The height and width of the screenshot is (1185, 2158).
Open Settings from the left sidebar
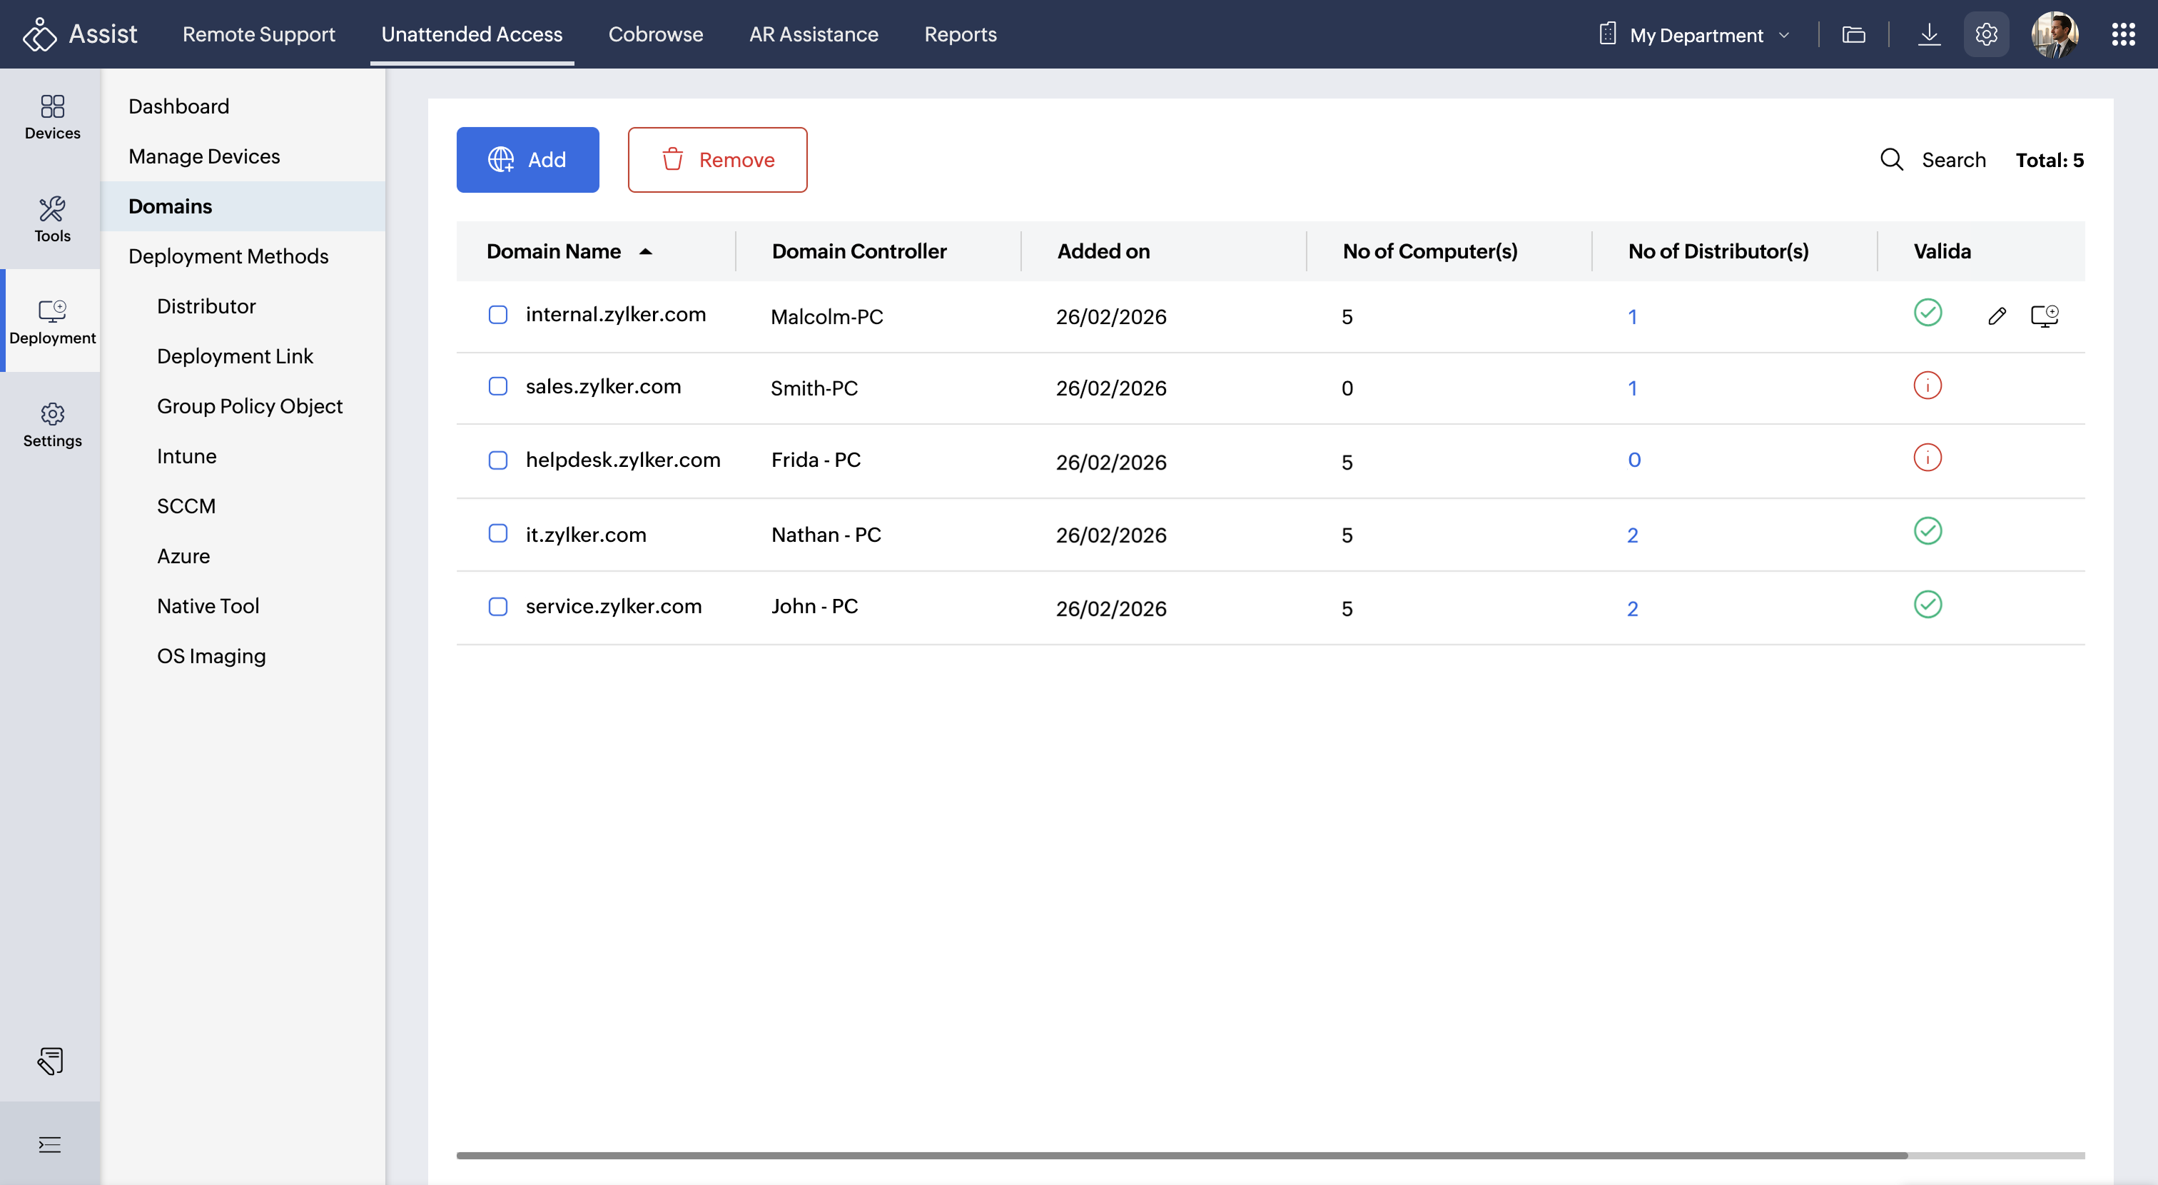52,424
